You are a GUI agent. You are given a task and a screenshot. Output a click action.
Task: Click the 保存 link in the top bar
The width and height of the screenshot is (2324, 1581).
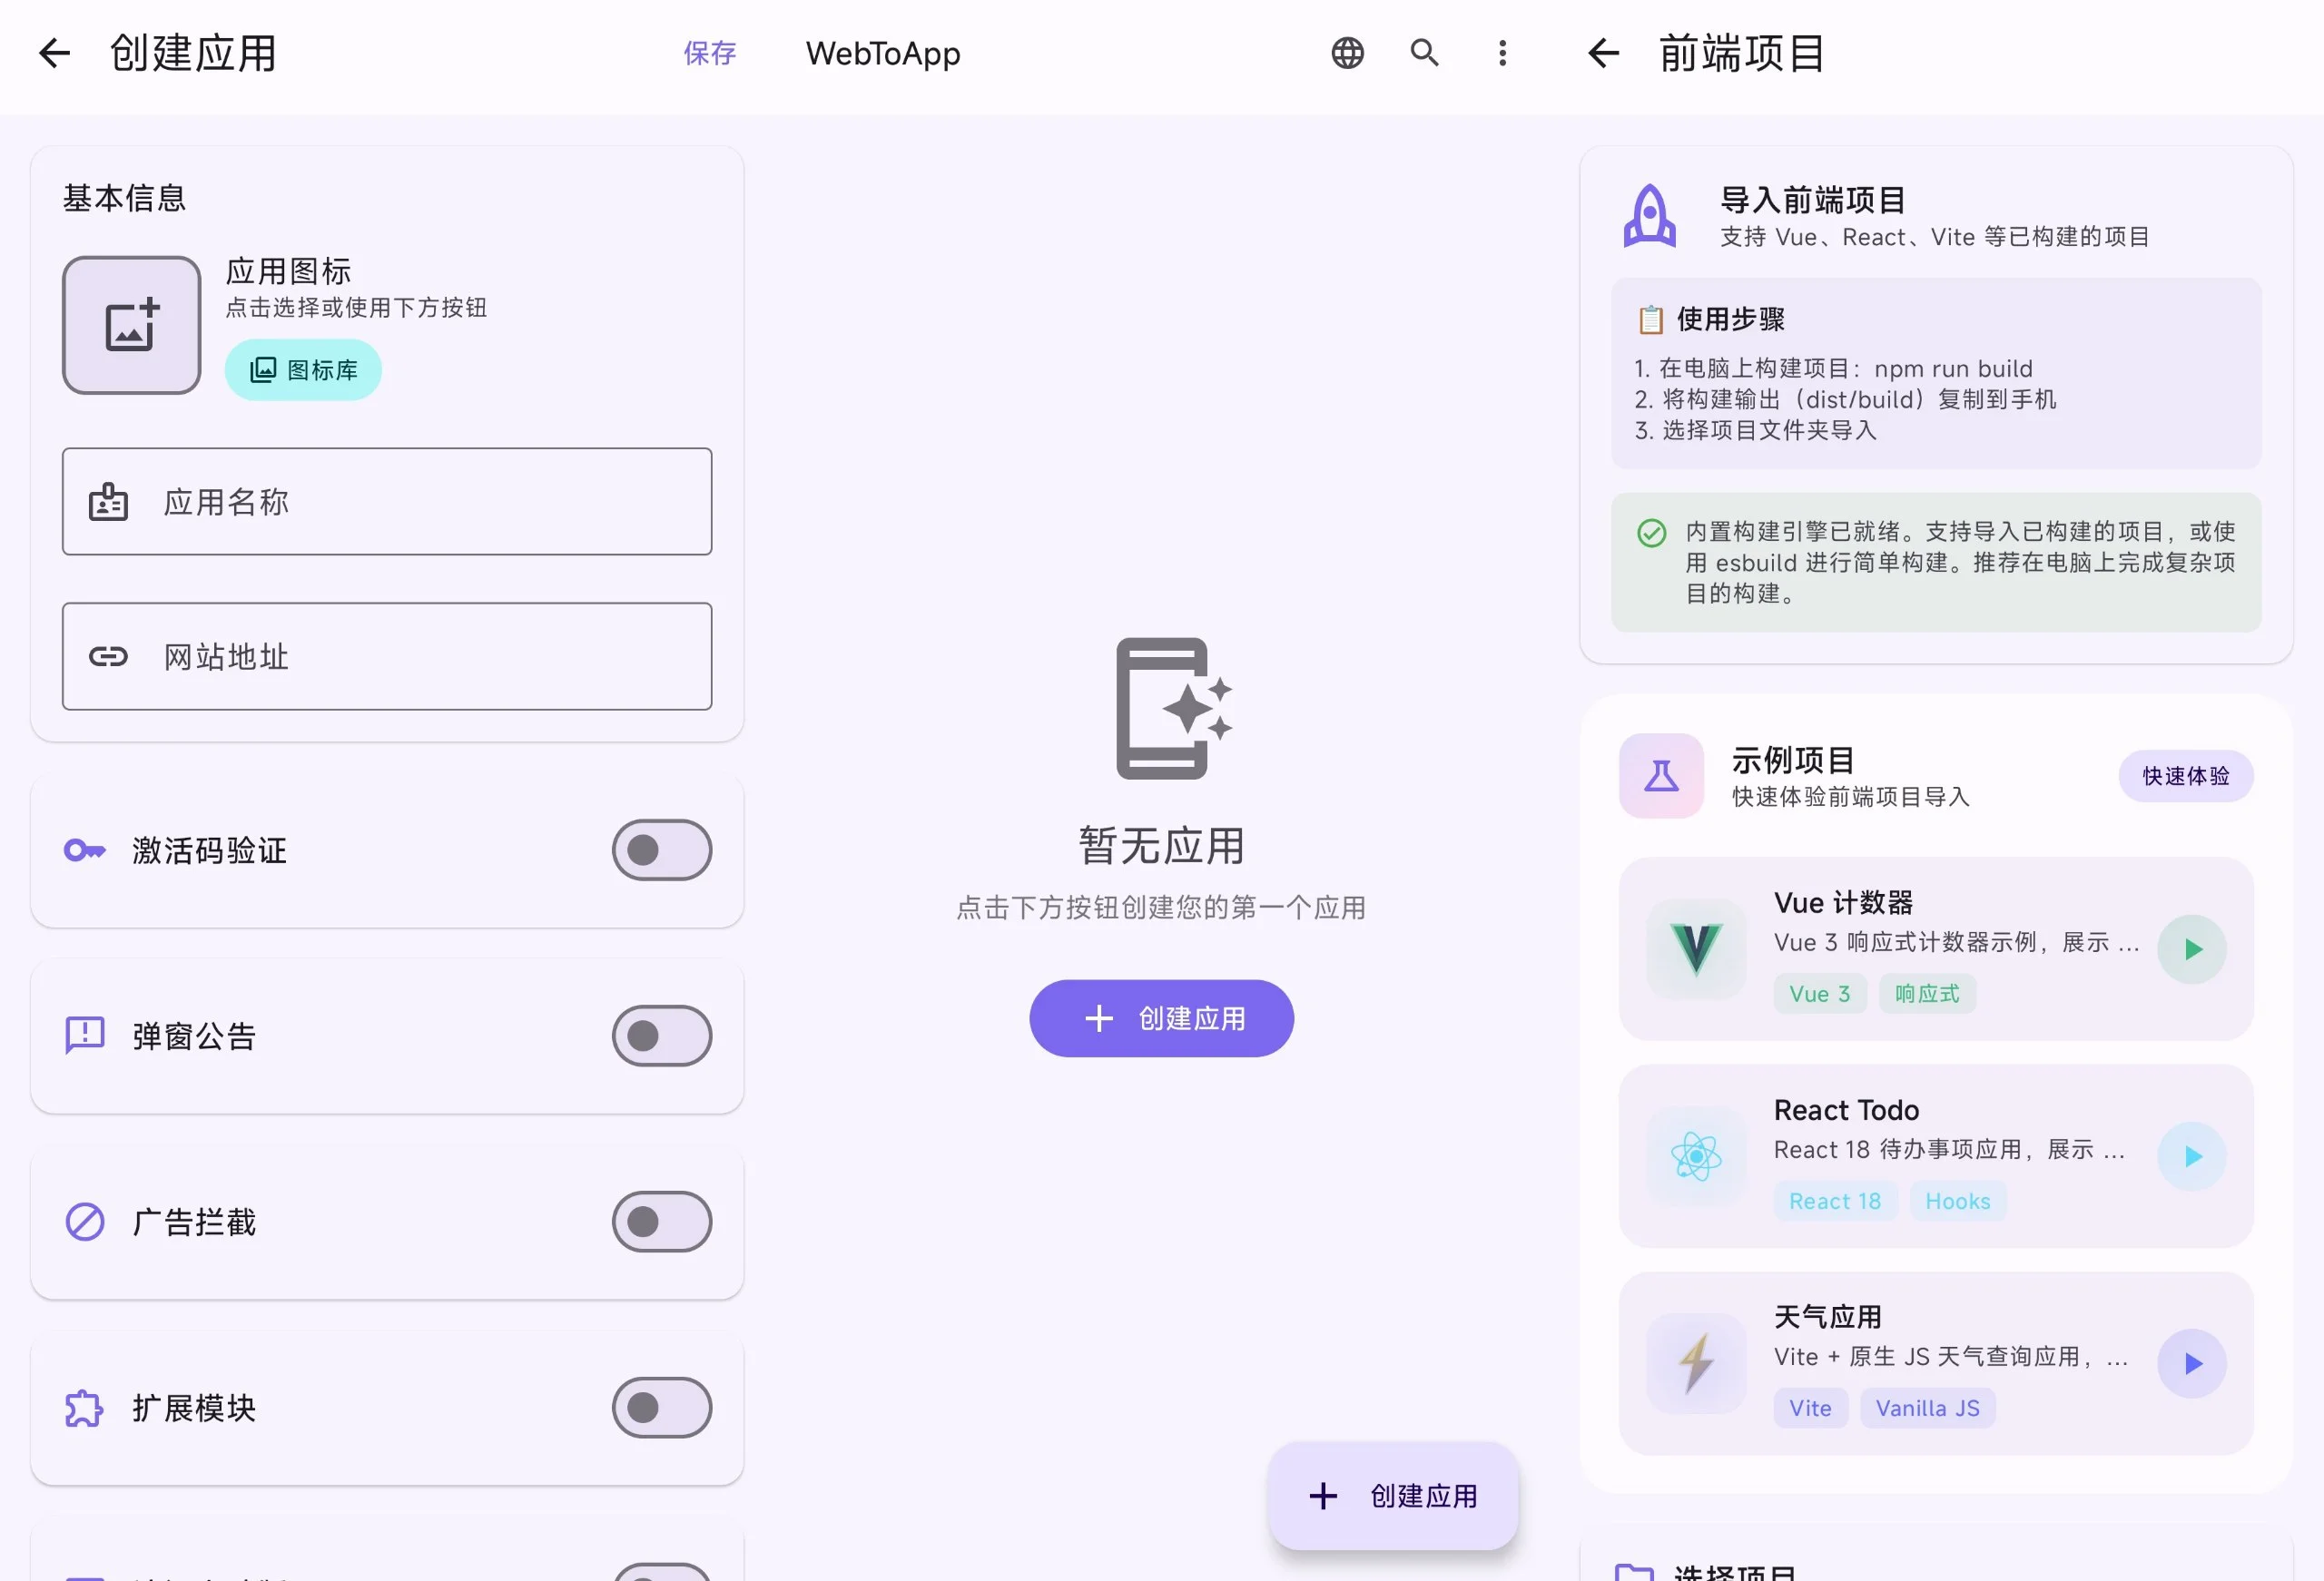[x=709, y=53]
